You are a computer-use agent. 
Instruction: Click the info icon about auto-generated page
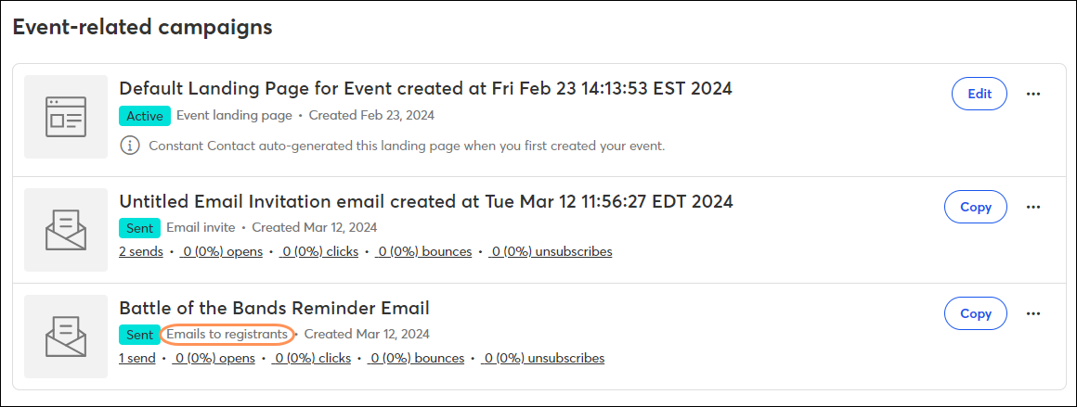(x=129, y=146)
